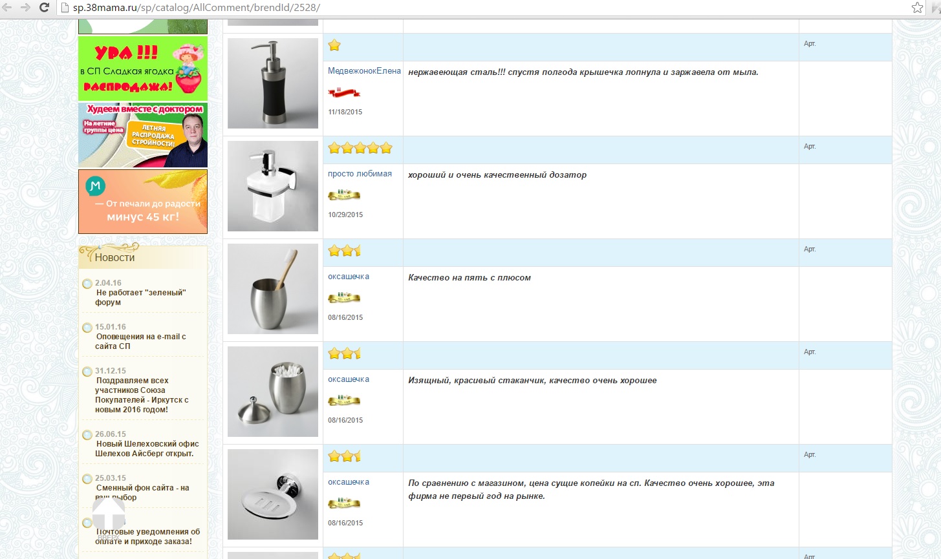Screen dimensions: 941x559
Task: Open news 'Оповещения на e-mail с сайта СП'
Action: [x=140, y=341]
